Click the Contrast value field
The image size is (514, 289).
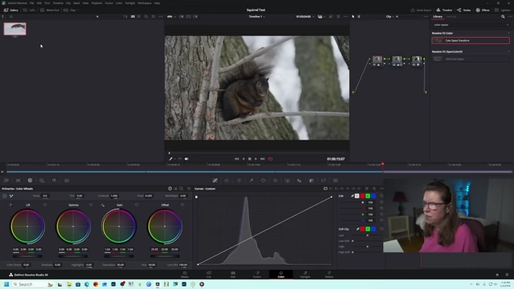(x=114, y=196)
